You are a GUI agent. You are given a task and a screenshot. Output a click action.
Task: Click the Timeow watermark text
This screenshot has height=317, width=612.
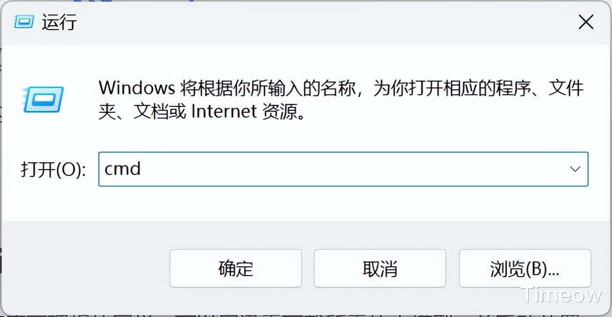point(561,295)
